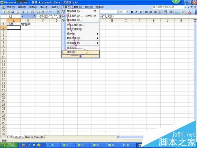This screenshot has width=197, height=148.
Task: Click the Font Color A icon
Action: 190,12
